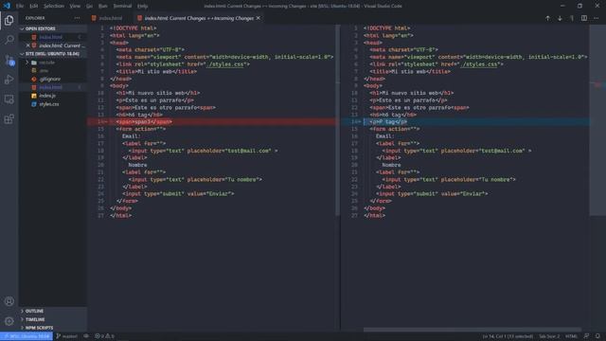Open the Go menu
The width and height of the screenshot is (606, 341).
[89, 7]
